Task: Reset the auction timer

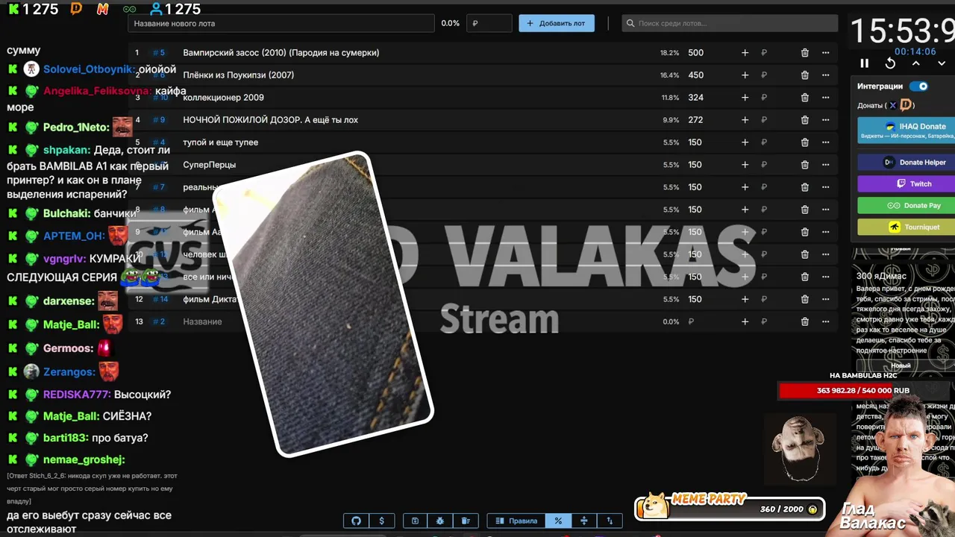Action: coord(890,63)
